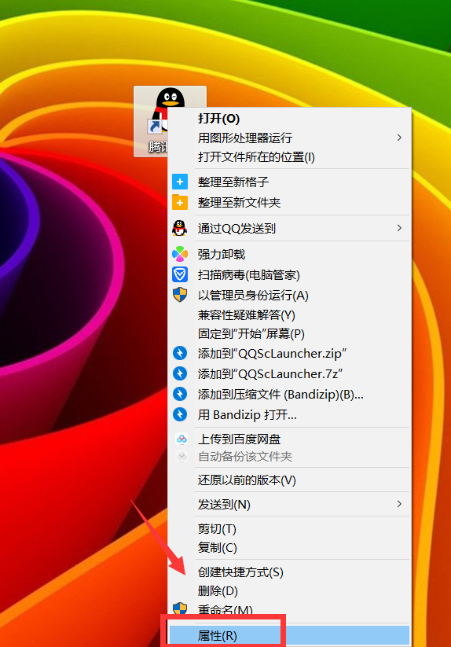This screenshot has width=451, height=647.
Task: Click the 腾讯QQ desktop shortcut icon
Action: point(170,121)
